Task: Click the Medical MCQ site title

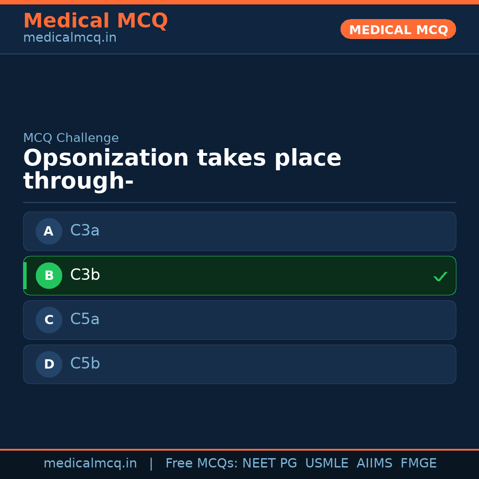Action: [x=95, y=21]
